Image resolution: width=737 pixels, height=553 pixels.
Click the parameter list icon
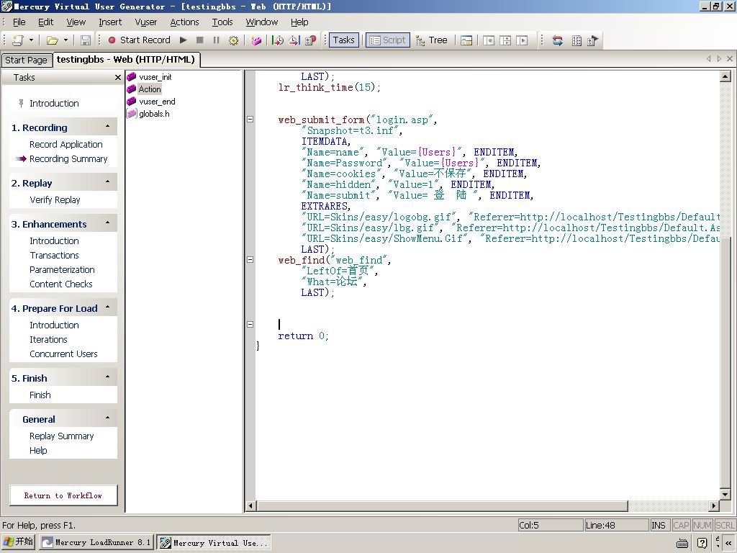tap(577, 40)
